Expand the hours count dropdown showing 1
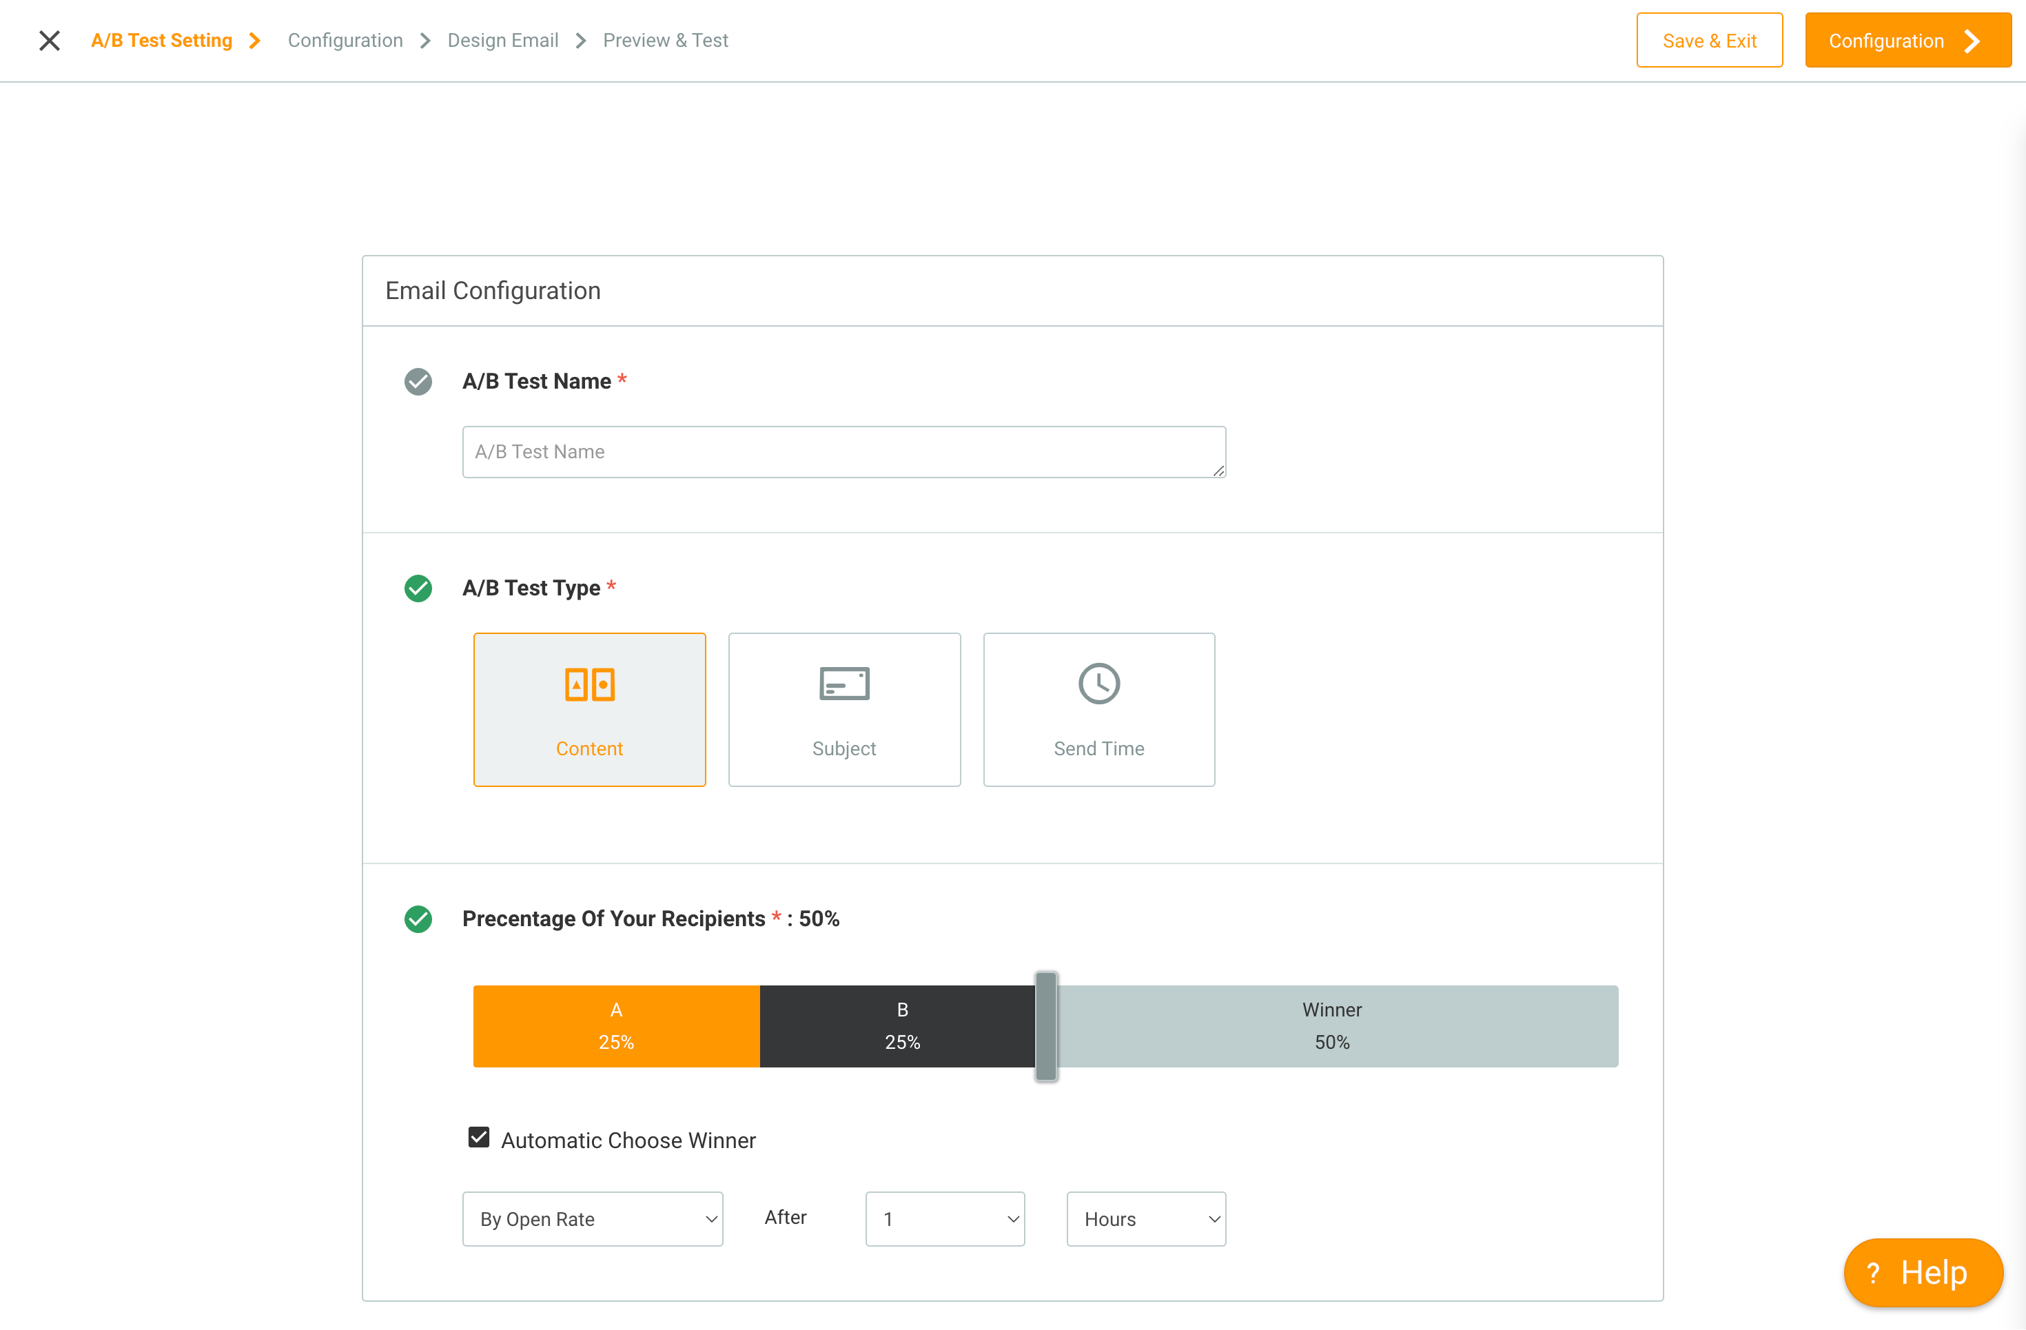Screen dimensions: 2026x1330 (945, 1218)
